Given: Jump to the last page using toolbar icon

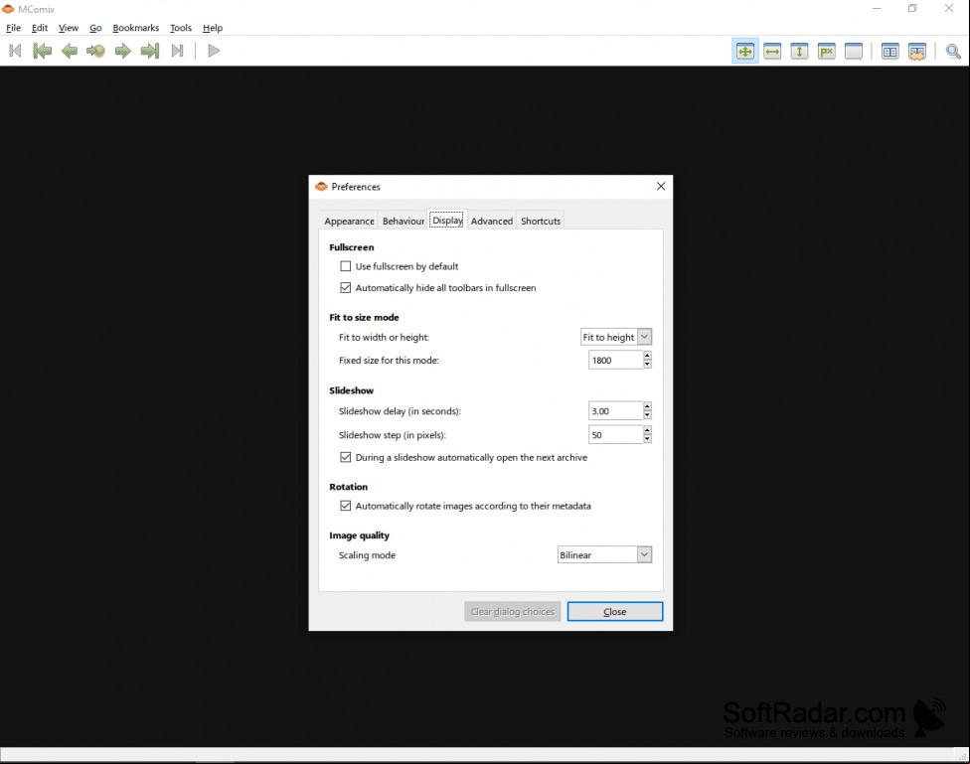Looking at the screenshot, I should (x=178, y=51).
